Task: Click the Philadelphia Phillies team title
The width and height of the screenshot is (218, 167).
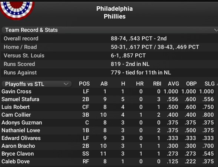Action: pos(115,13)
